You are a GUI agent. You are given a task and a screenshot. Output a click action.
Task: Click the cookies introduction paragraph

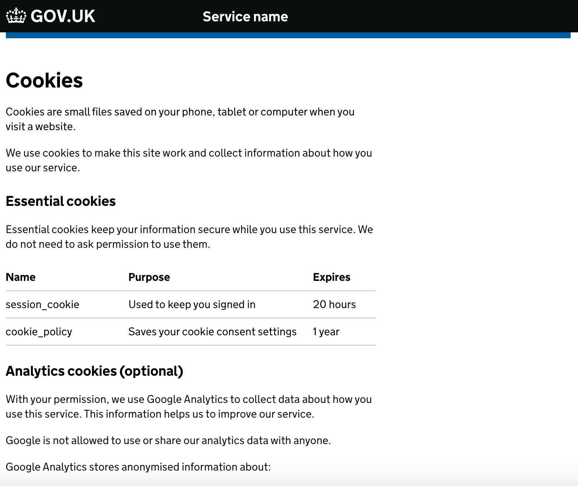coord(180,119)
